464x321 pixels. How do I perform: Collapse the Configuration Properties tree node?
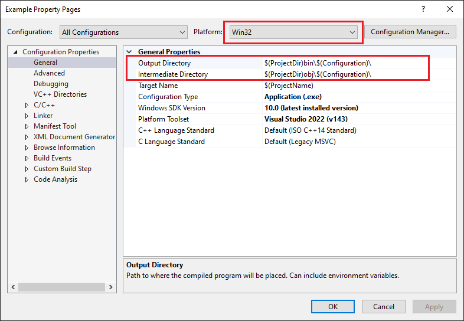(x=15, y=52)
